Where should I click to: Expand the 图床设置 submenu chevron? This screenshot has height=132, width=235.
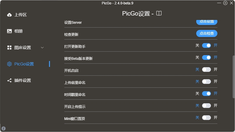pos(42,48)
